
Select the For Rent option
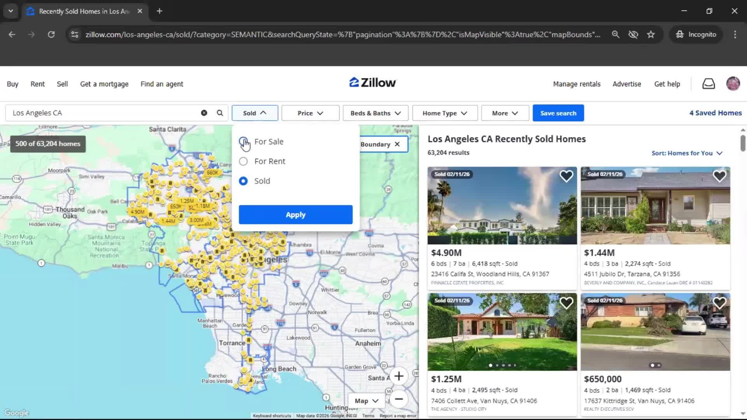coord(243,161)
